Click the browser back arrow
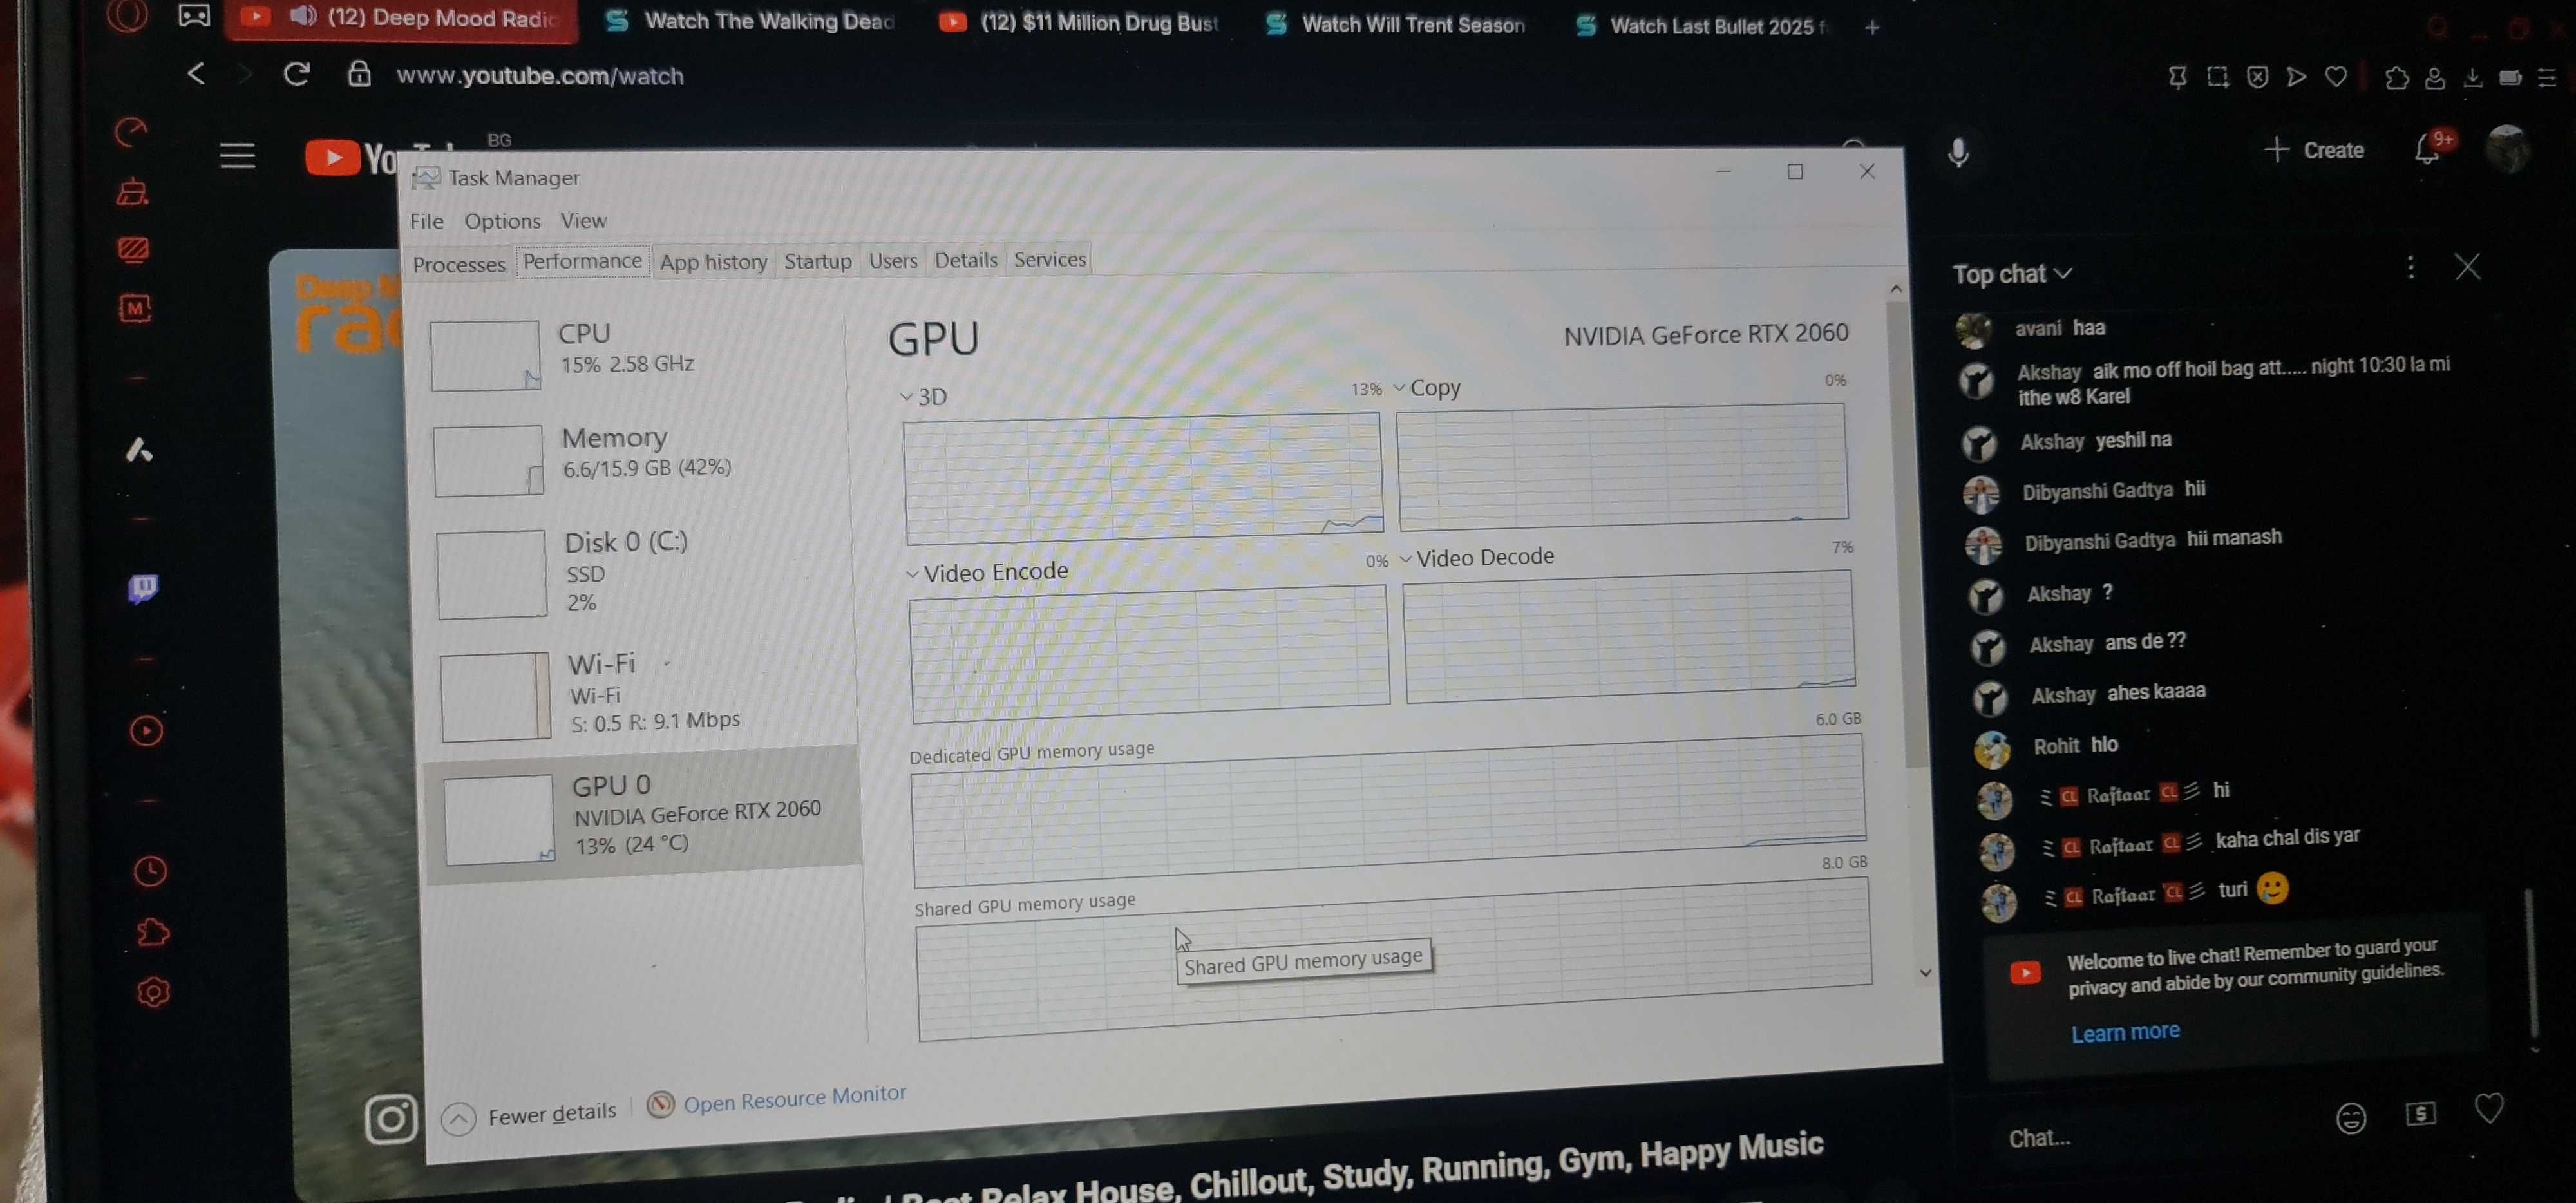The image size is (2576, 1203). click(196, 74)
